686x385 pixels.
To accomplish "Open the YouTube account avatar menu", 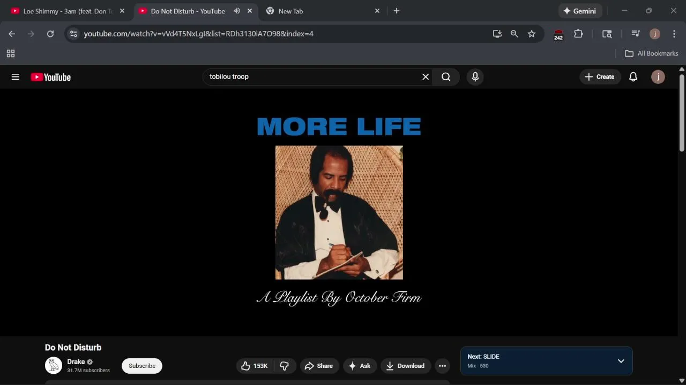I will 658,77.
